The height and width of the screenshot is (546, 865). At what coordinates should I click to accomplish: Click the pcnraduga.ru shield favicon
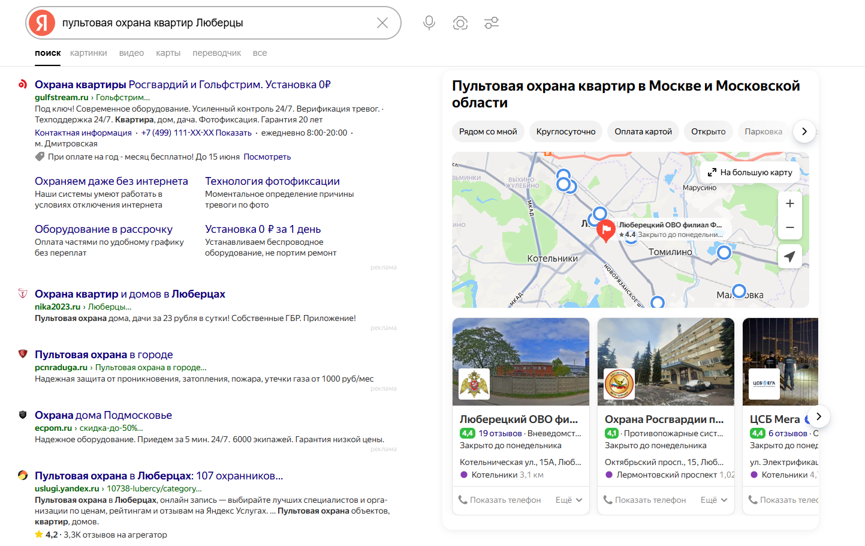tap(23, 354)
